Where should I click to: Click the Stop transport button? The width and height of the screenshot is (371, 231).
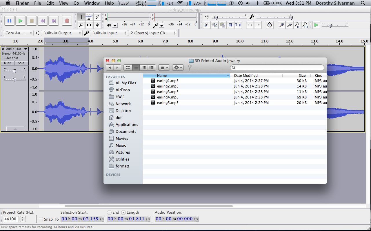tap(32, 21)
